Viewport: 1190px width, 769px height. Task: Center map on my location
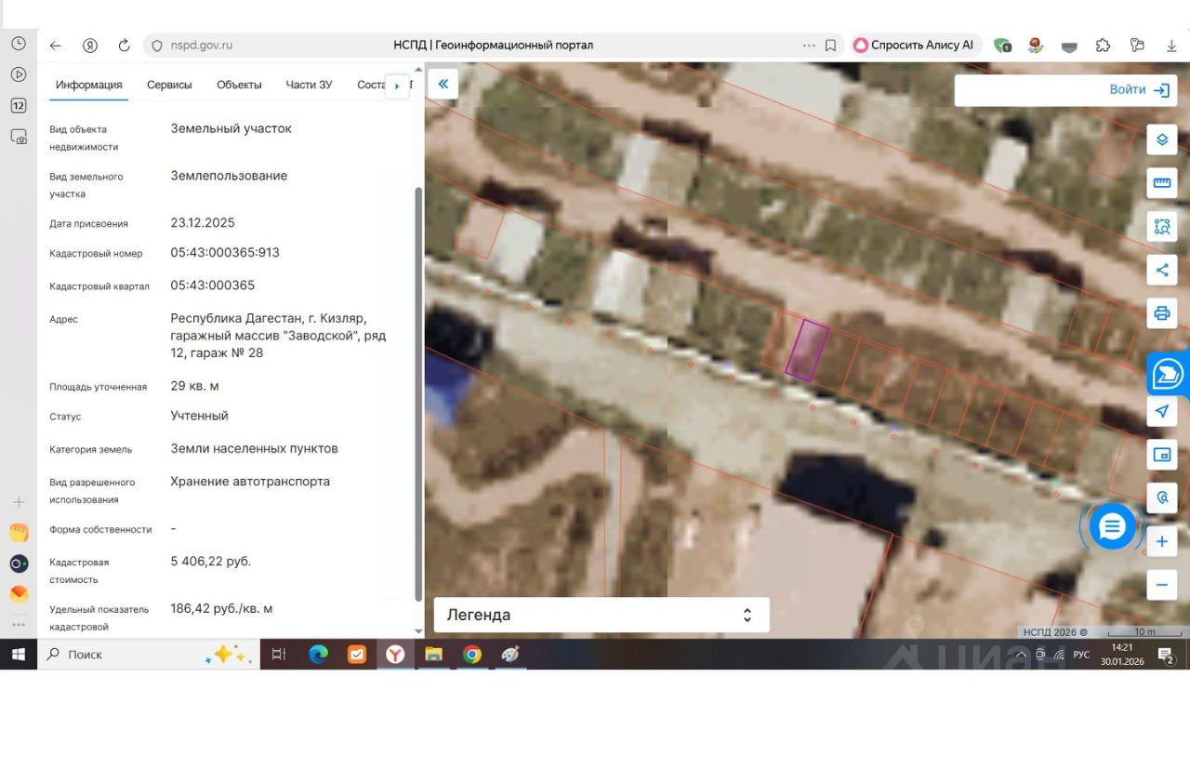1161,411
